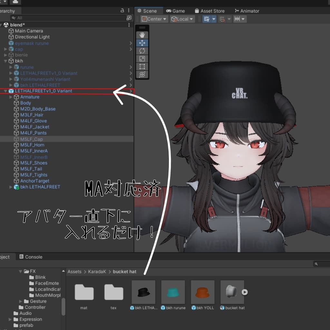Toggle grid snapping button
This screenshot has width=330, height=330.
(x=207, y=19)
